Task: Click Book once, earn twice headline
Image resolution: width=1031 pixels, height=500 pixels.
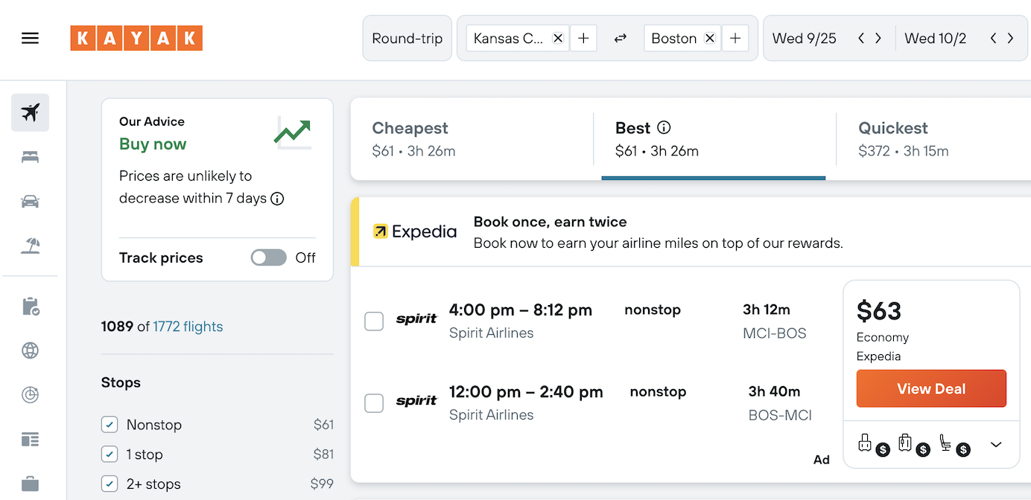Action: point(551,222)
